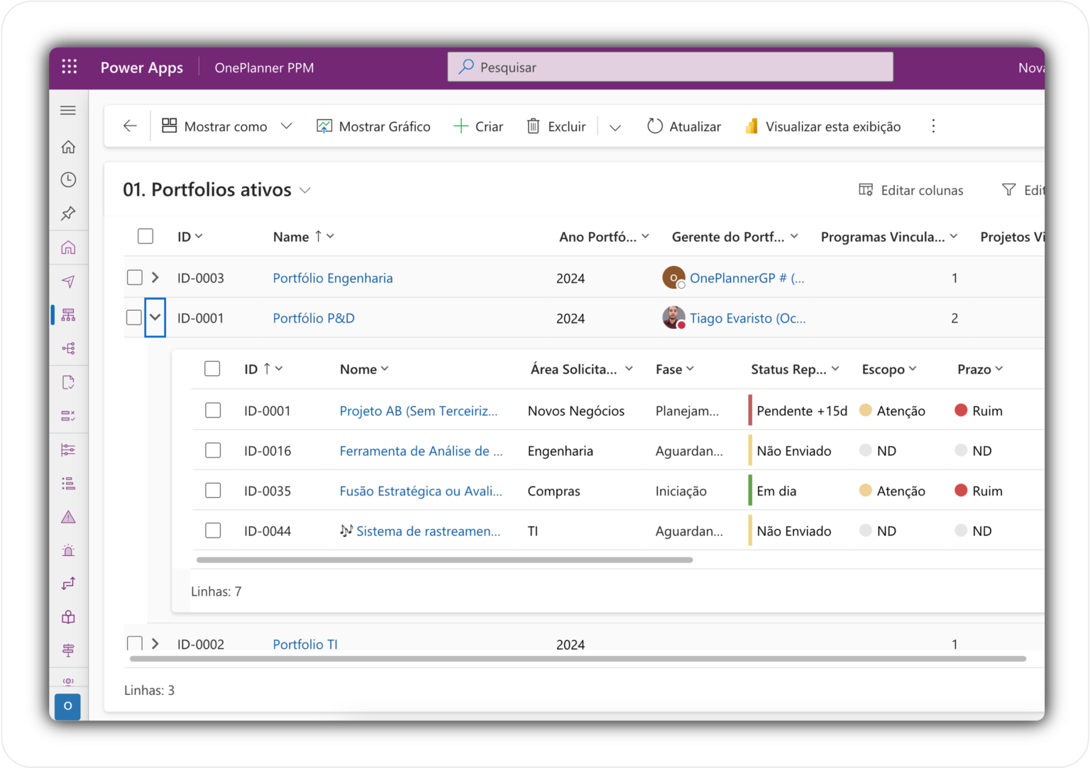1090x768 pixels.
Task: Click the Editar colunas button
Action: tap(911, 190)
